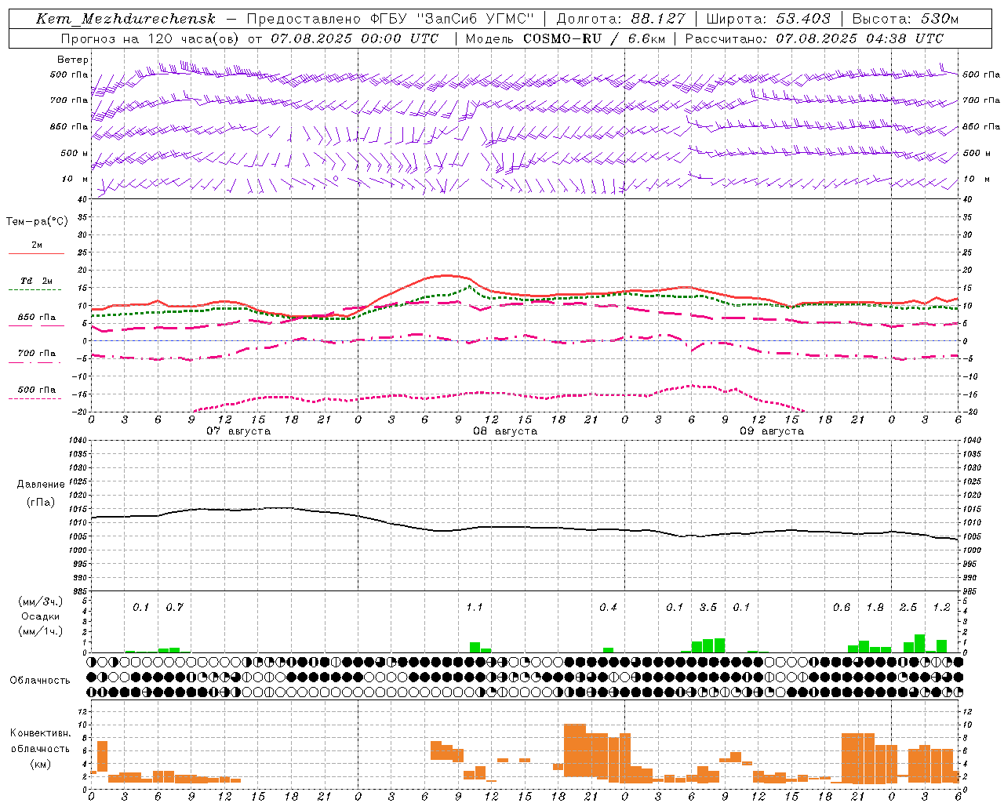Image resolution: width=1004 pixels, height=803 pixels.
Task: Click the '2м' temperature legend label
Action: [x=37, y=245]
